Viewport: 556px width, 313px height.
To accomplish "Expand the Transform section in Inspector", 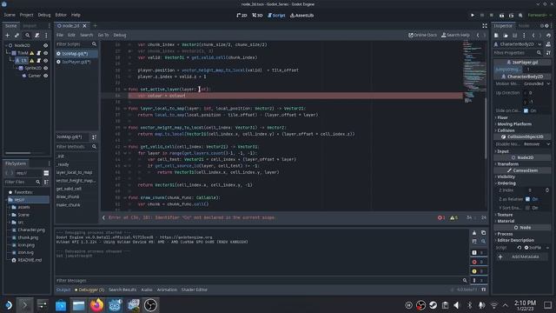I will click(x=506, y=164).
